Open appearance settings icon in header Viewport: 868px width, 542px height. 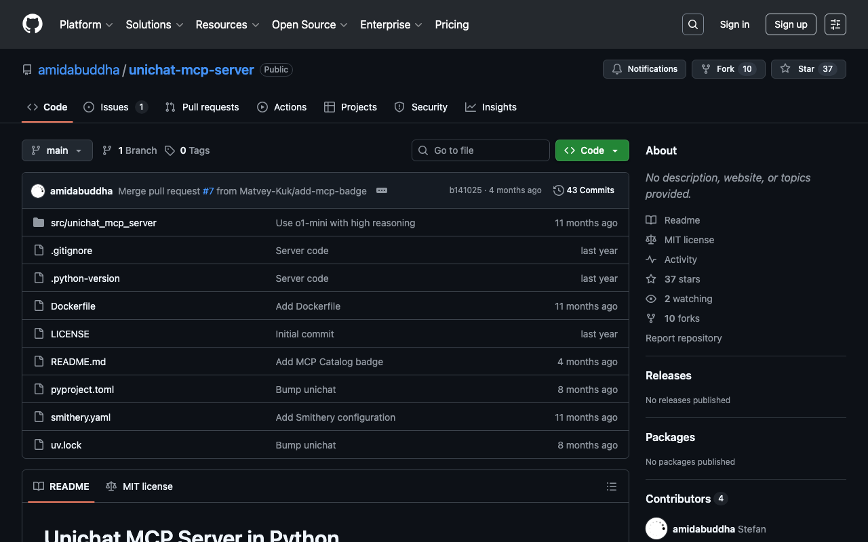click(835, 24)
